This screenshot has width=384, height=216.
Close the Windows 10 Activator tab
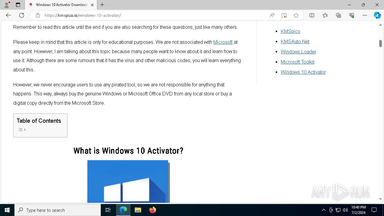tap(92, 5)
